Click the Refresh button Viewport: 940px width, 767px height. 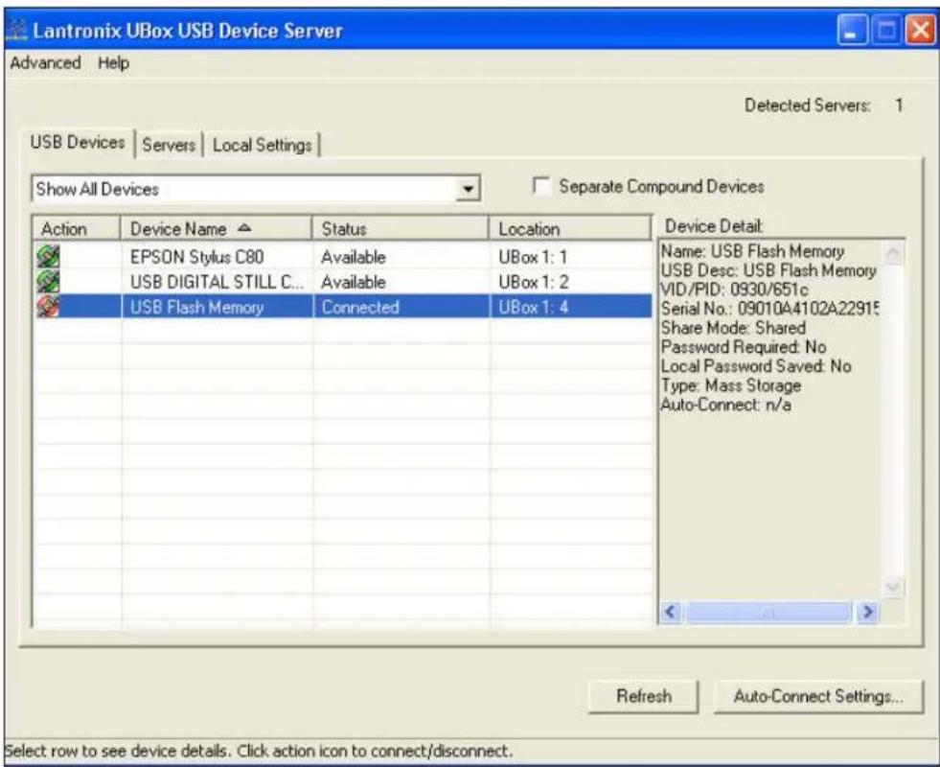pos(644,696)
